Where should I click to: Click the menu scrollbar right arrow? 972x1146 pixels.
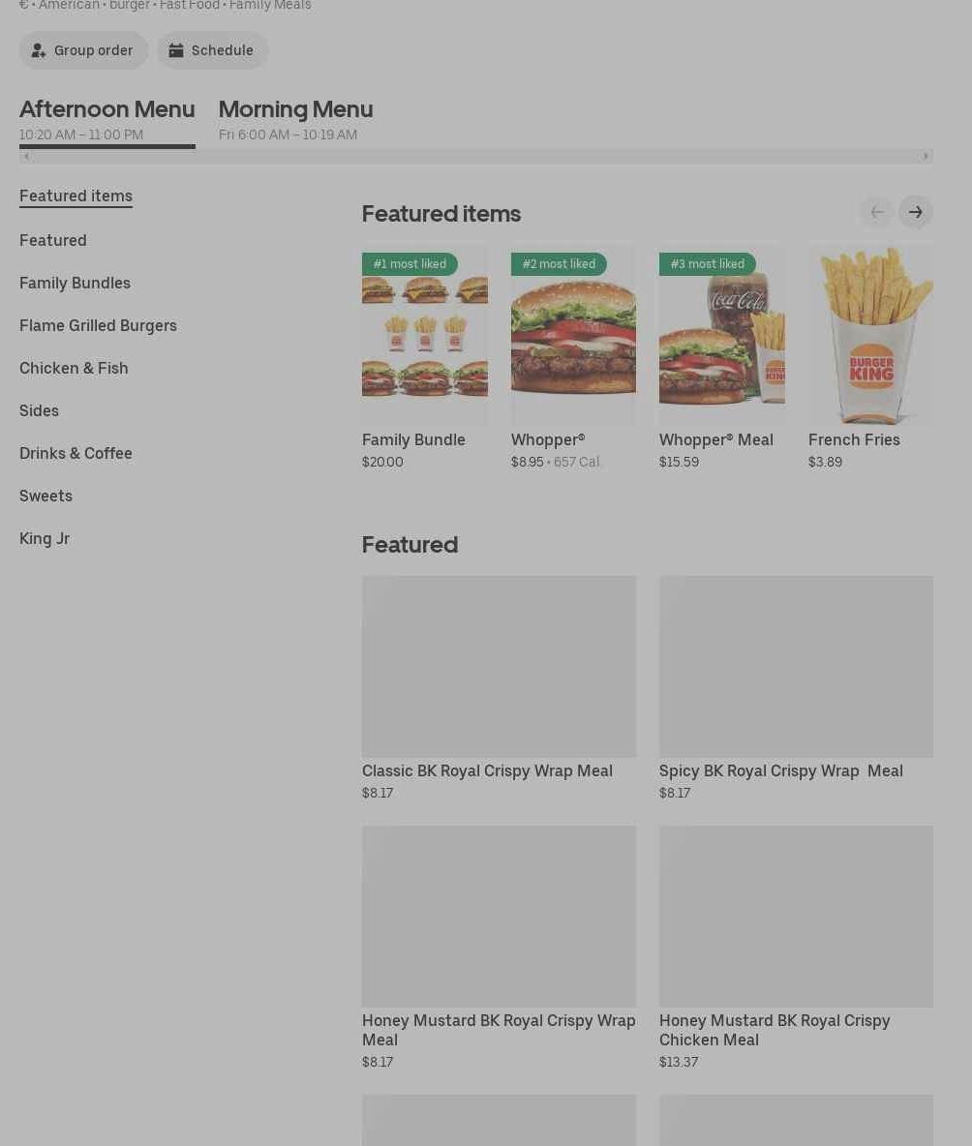926,156
